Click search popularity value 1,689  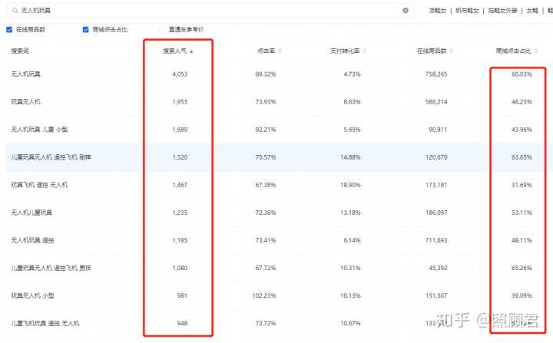click(x=180, y=130)
